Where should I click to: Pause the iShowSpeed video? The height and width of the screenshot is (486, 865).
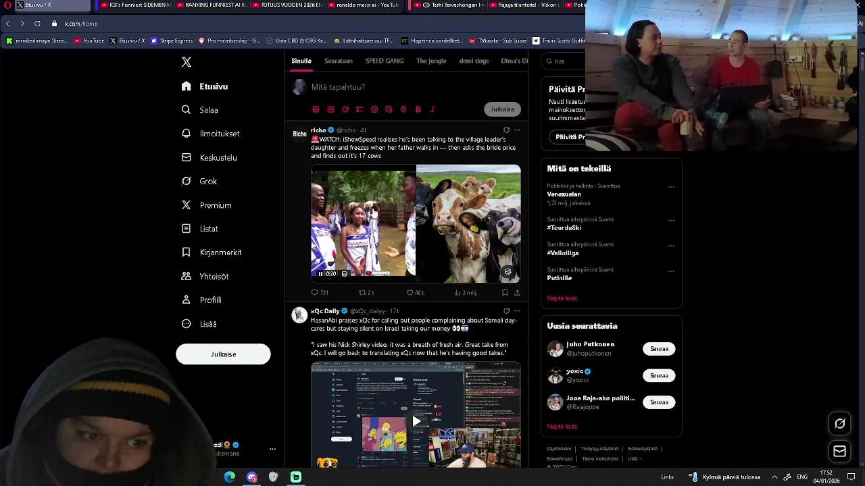pos(320,273)
